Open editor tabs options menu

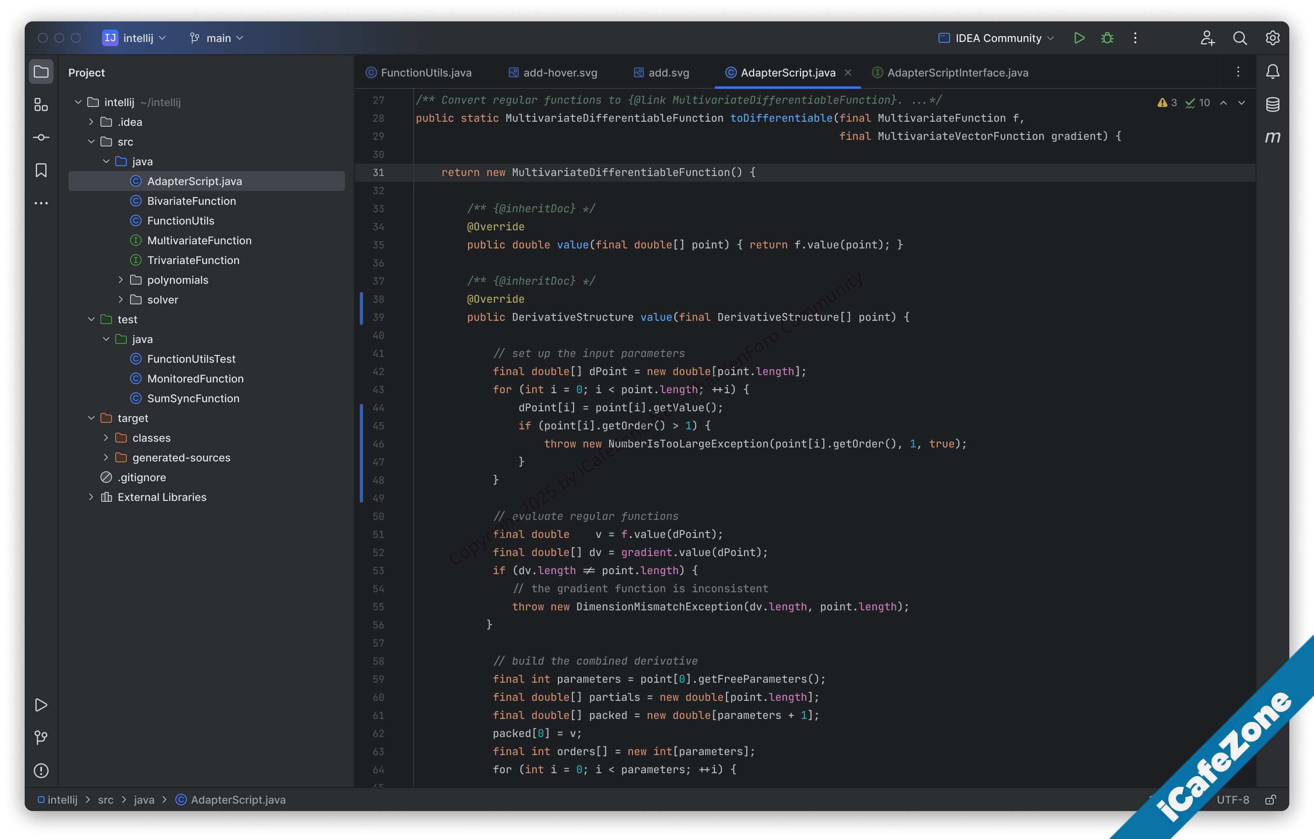click(x=1238, y=72)
